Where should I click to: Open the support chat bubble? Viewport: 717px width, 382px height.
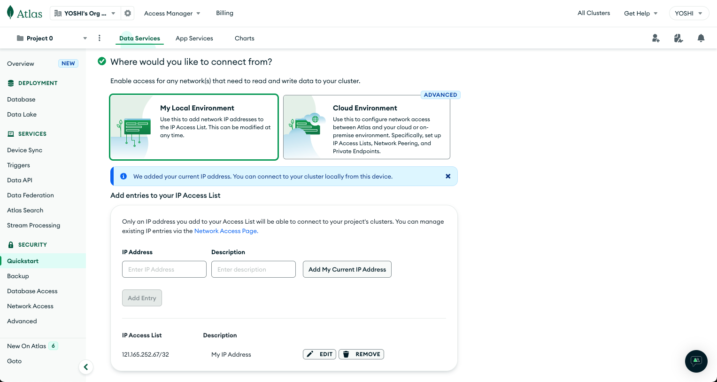(x=696, y=361)
